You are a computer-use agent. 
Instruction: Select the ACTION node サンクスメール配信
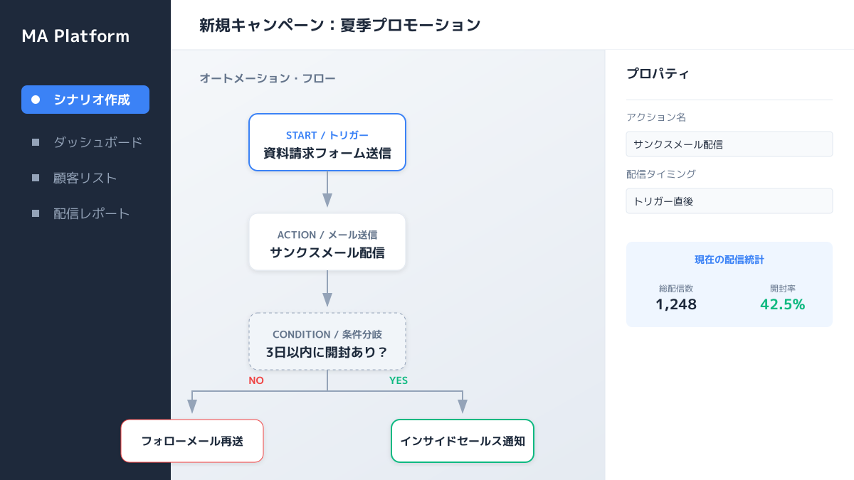327,242
